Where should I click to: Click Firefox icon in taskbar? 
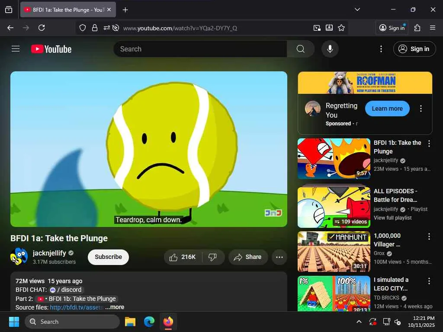coord(168,322)
